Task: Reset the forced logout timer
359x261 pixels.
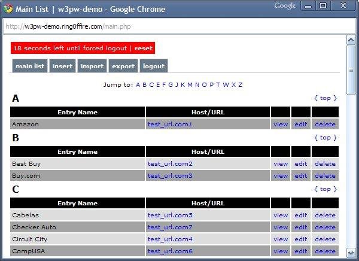Action: pos(144,48)
